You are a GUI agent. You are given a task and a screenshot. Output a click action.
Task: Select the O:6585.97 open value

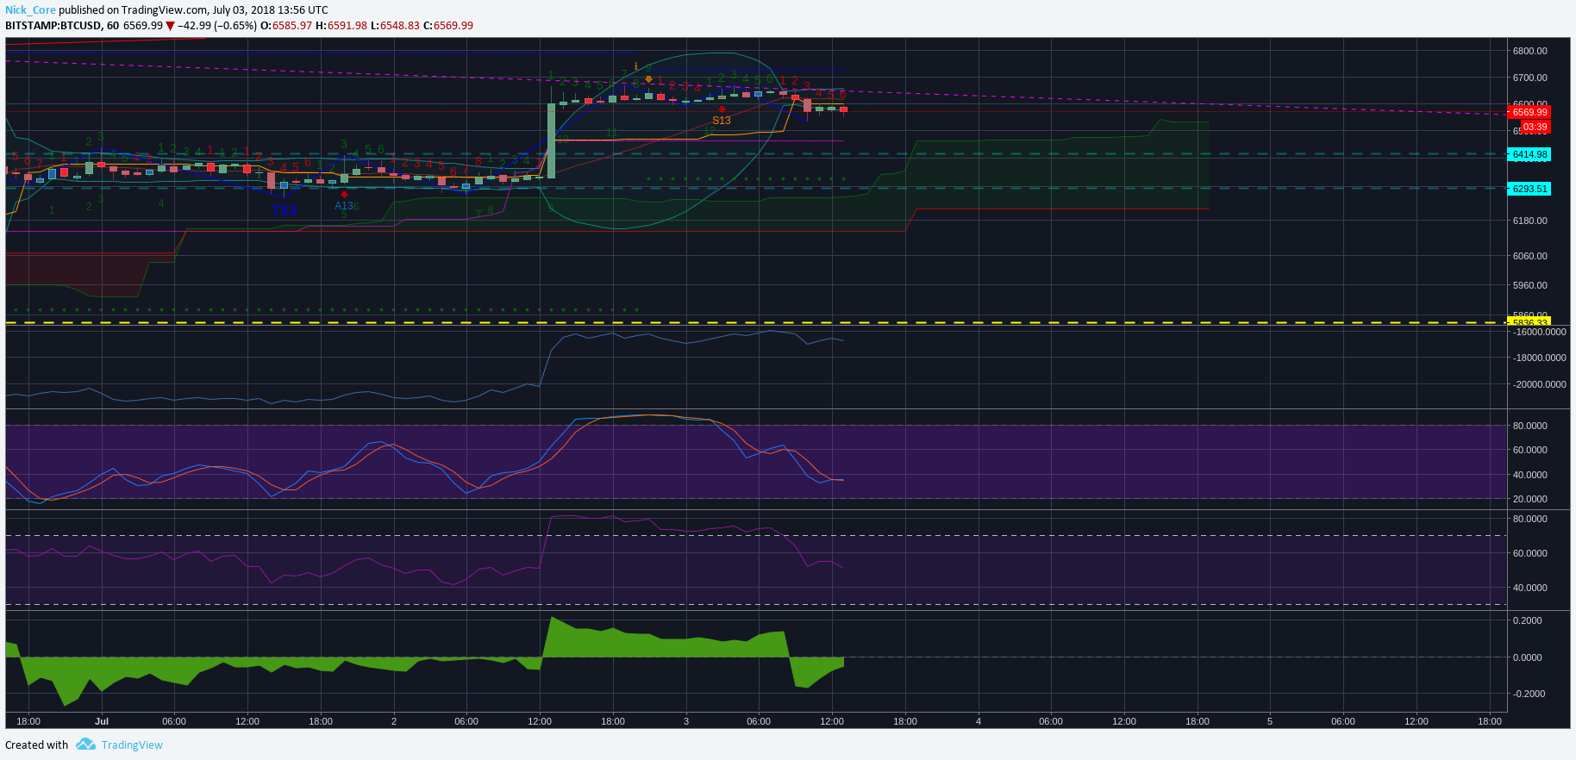pyautogui.click(x=288, y=26)
